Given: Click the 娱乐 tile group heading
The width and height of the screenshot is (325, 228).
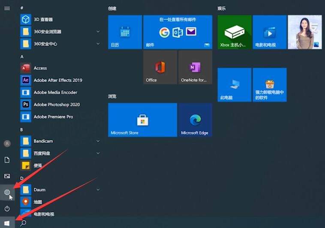Looking at the screenshot, I should tap(222, 8).
